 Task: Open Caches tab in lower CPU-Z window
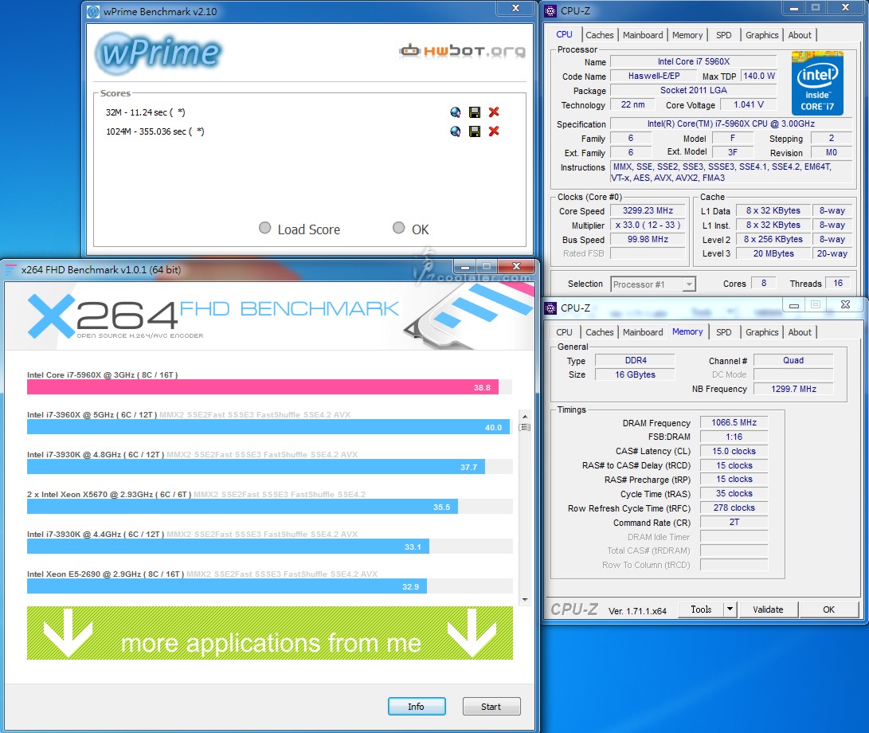tap(600, 332)
